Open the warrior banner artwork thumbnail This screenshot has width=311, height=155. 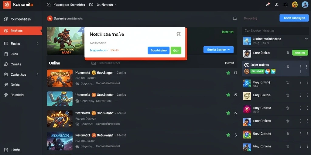coord(66,41)
